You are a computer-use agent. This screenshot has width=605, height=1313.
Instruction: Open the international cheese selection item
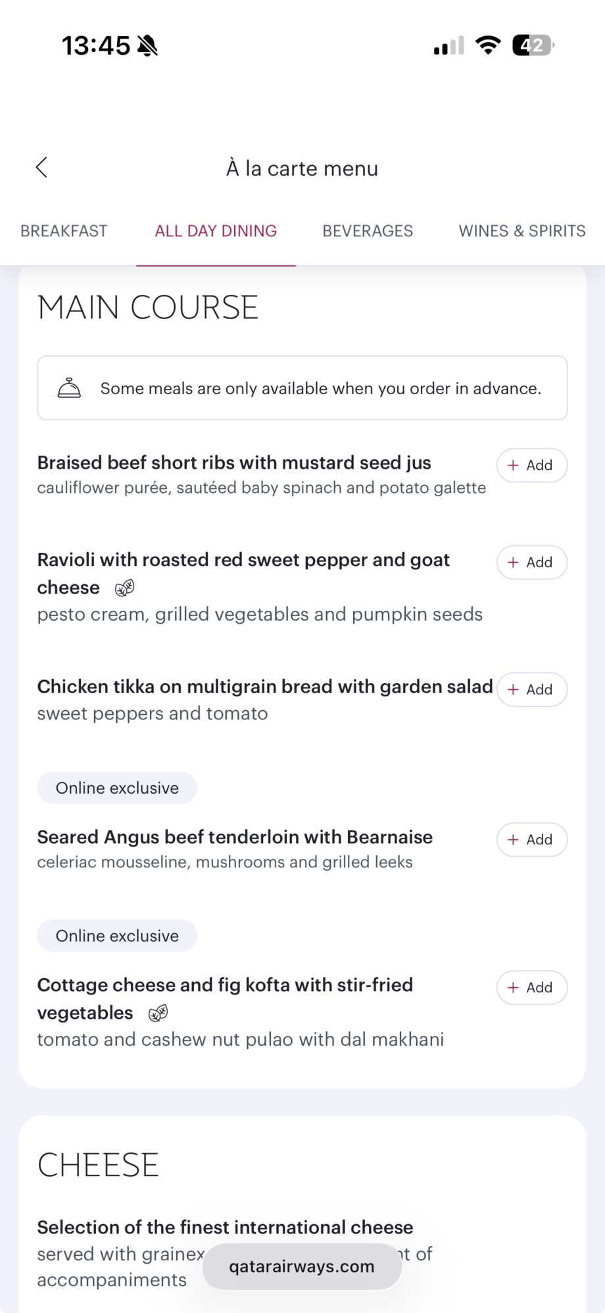[x=225, y=1227]
